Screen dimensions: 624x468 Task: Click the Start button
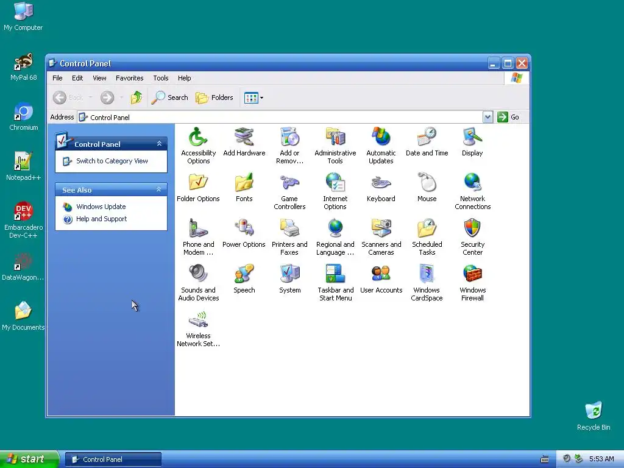coord(29,459)
